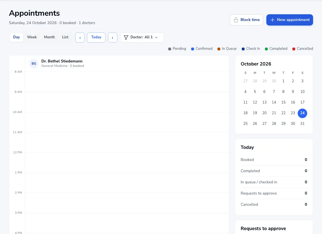Click the 8 AM time label
Image resolution: width=322 pixels, height=234 pixels.
click(x=18, y=72)
